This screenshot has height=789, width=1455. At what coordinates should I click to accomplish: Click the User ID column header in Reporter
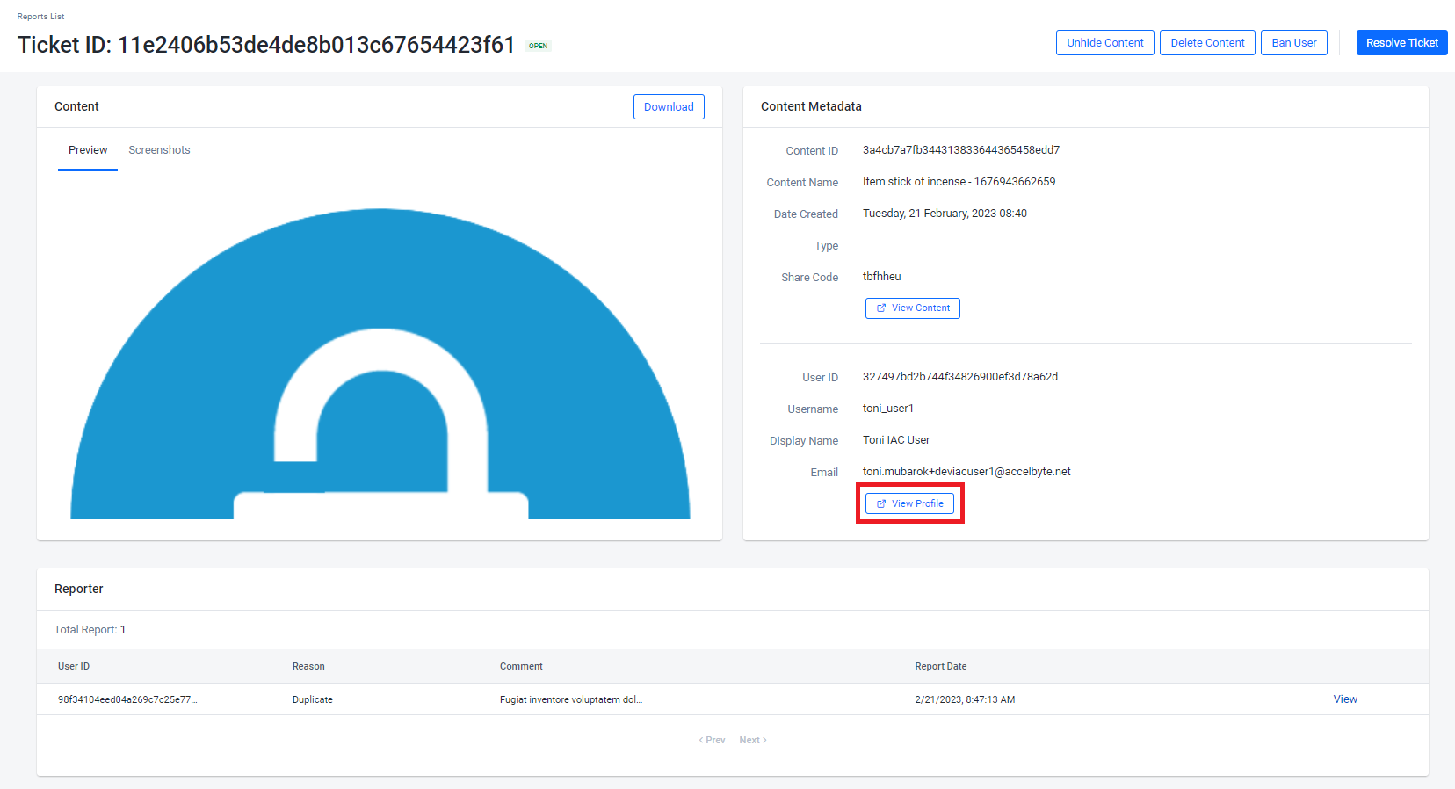click(x=74, y=667)
